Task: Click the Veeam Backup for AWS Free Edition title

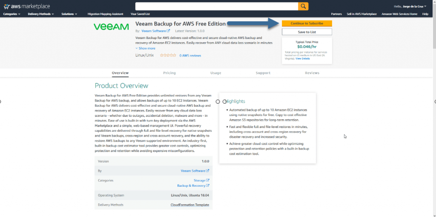Action: pos(181,24)
